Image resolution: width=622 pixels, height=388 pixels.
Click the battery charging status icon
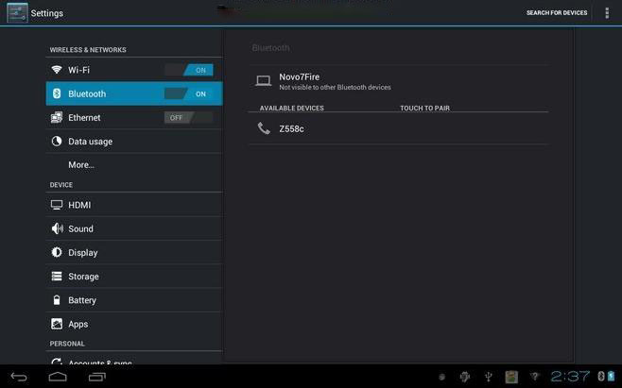tap(612, 376)
